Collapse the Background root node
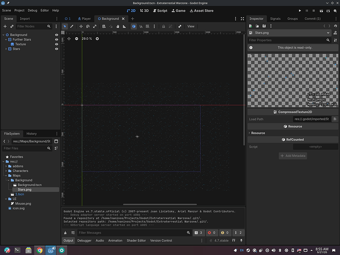This screenshot has height=255, width=340. (x=4, y=35)
